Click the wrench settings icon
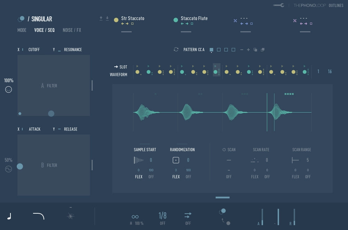Screen dimensions: 348x230 (x=279, y=5)
